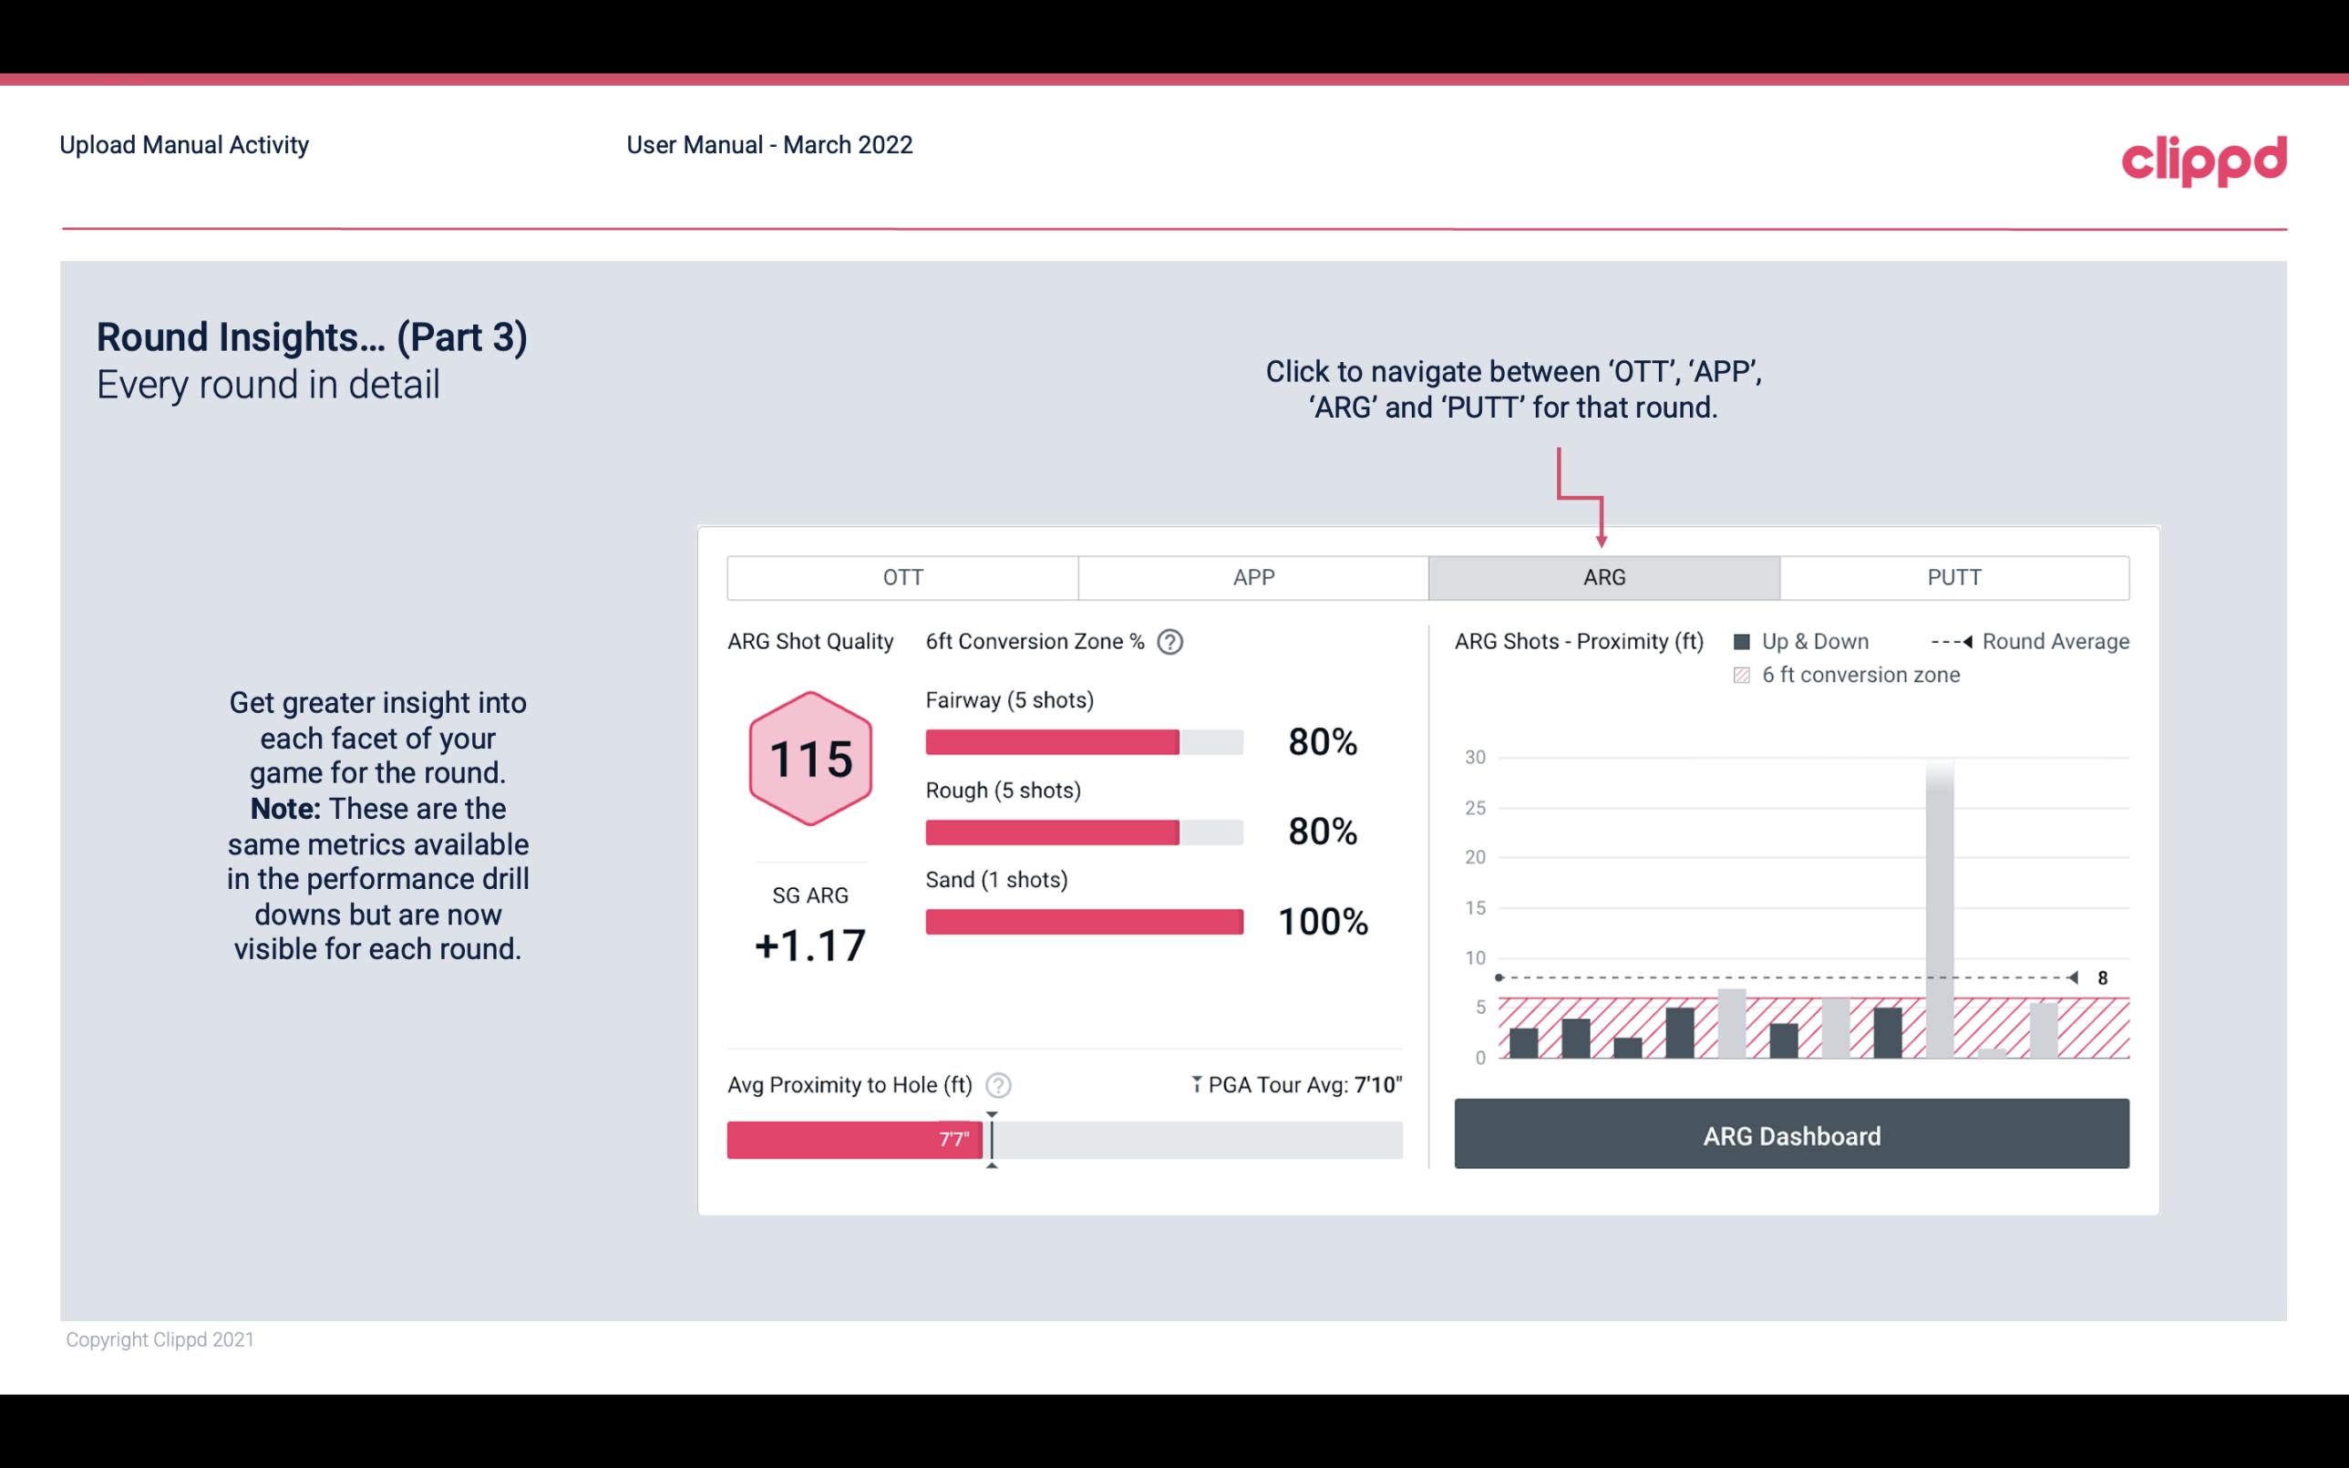The image size is (2349, 1468).
Task: Drag the Avg Proximity to Hole slider
Action: [x=987, y=1136]
